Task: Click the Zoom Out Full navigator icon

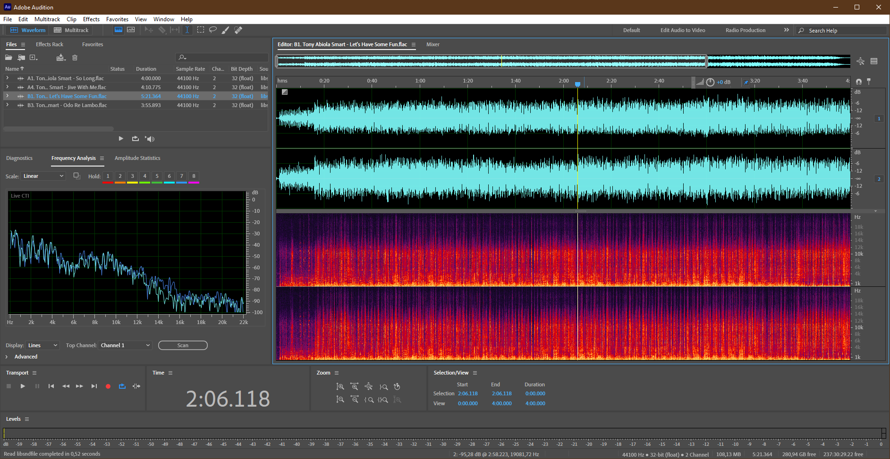Action: [860, 61]
